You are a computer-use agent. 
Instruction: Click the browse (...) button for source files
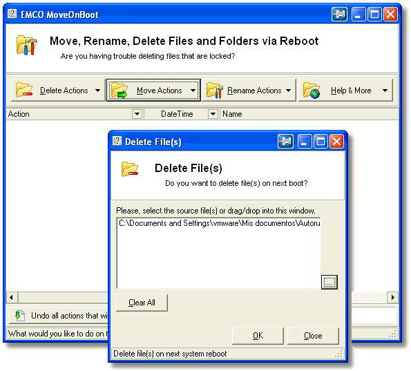click(329, 282)
